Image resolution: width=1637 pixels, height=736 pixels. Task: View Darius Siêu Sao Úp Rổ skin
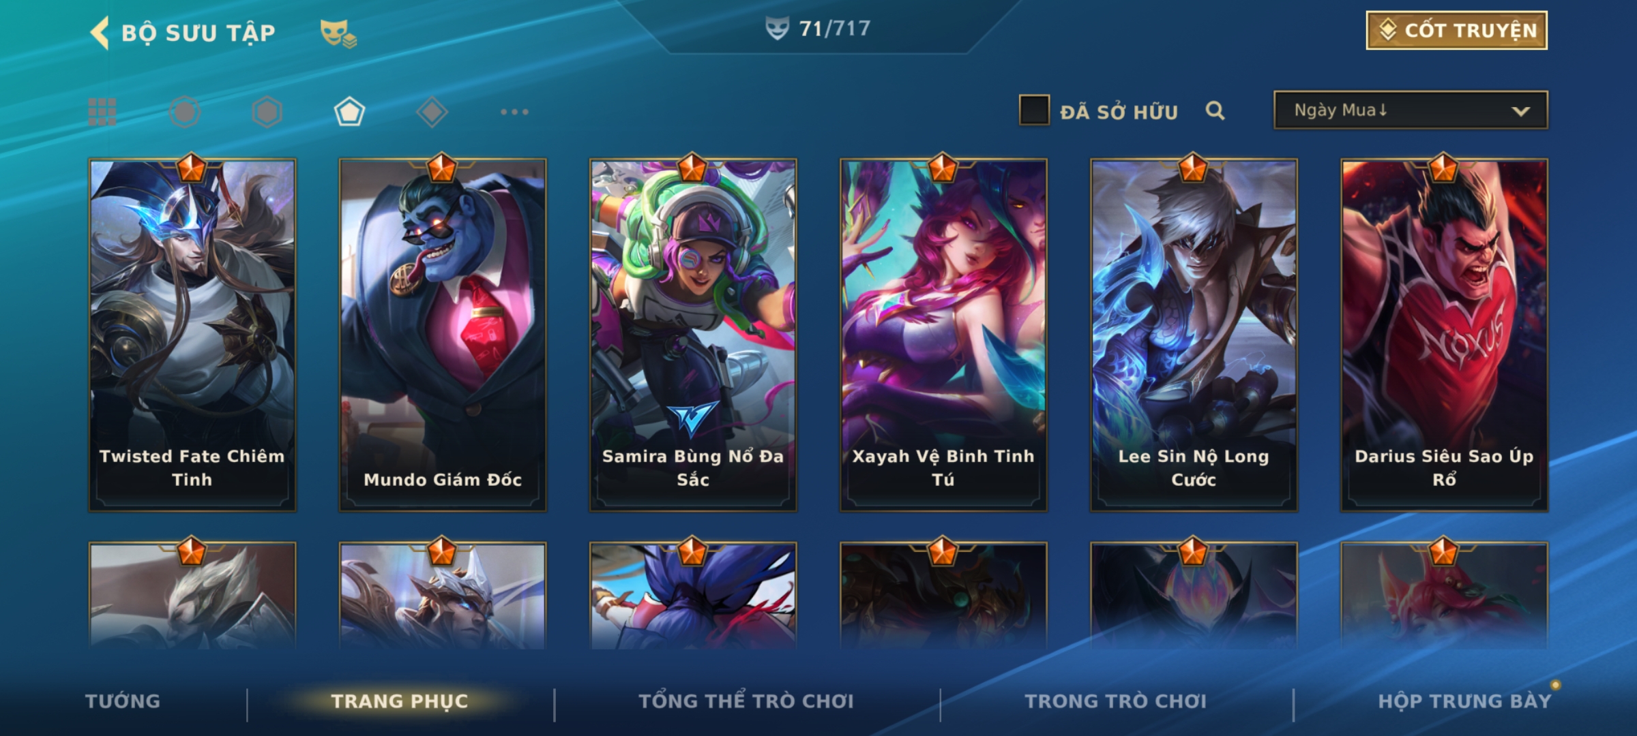(1444, 334)
